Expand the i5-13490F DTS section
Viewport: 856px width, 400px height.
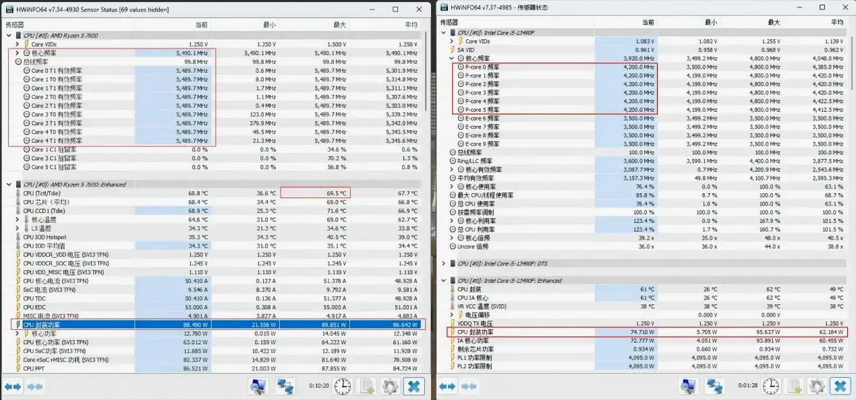tap(443, 263)
